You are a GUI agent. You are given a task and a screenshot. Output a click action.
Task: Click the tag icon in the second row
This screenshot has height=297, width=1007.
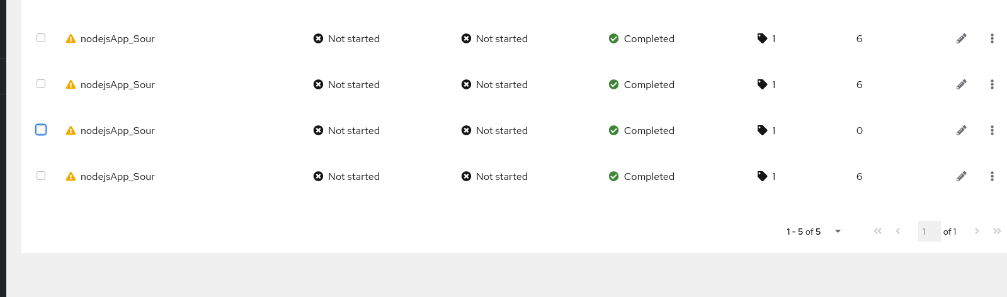[x=762, y=84]
